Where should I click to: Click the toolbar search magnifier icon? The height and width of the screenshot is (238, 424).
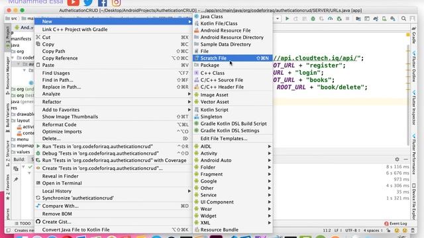coord(403,19)
